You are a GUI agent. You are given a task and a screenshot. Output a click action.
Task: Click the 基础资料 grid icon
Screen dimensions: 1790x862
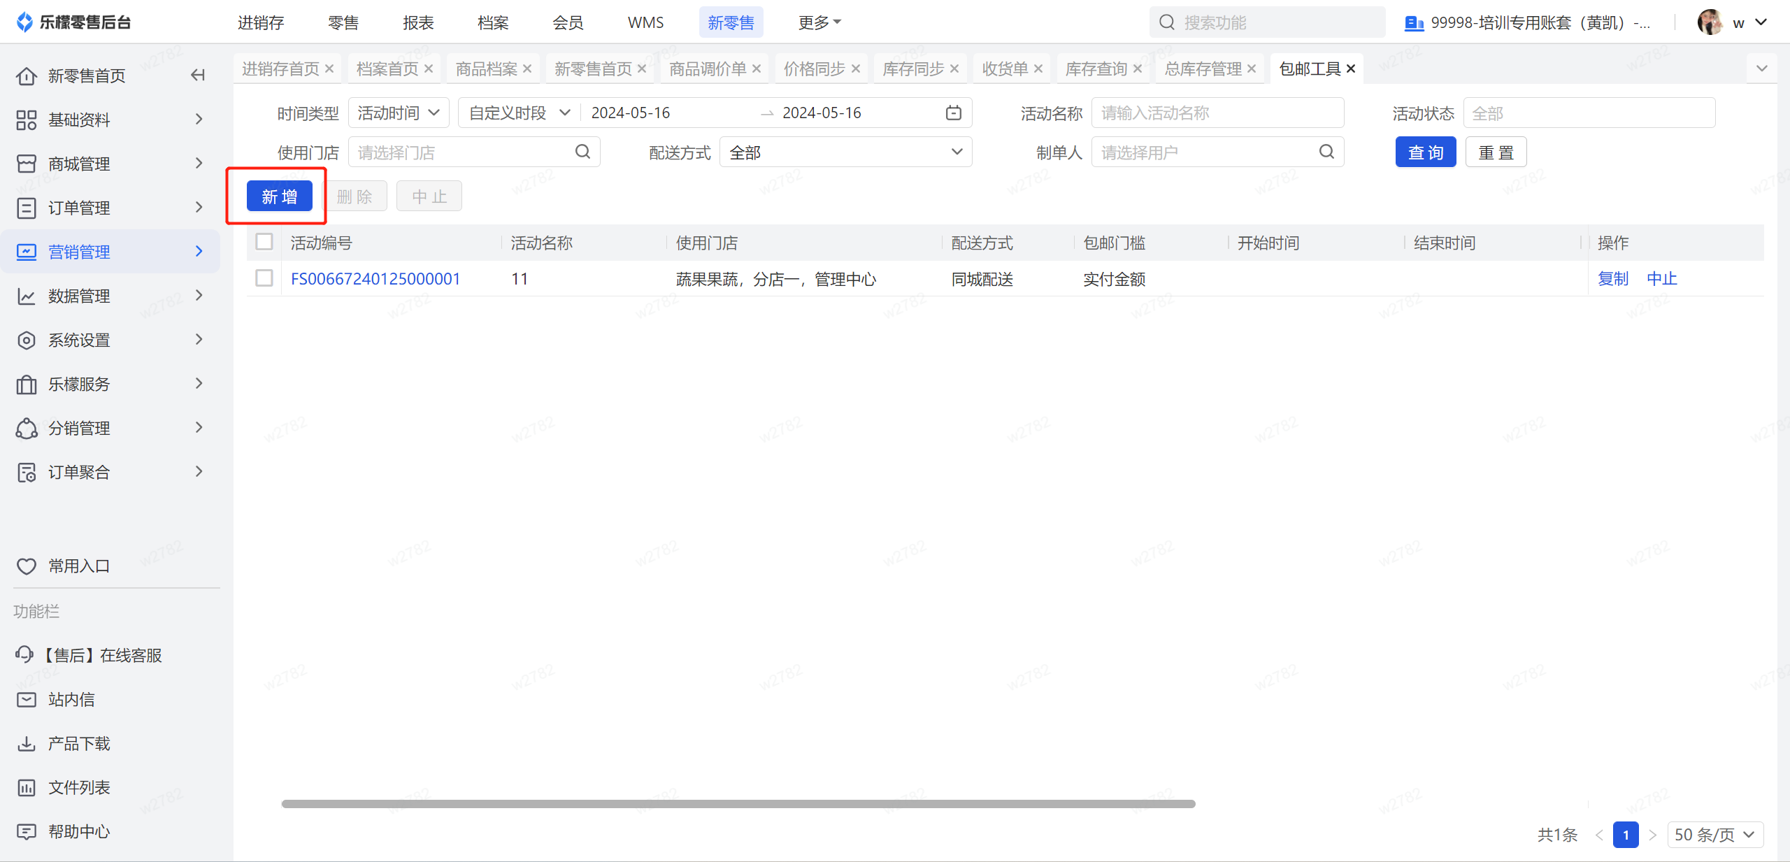coord(27,120)
